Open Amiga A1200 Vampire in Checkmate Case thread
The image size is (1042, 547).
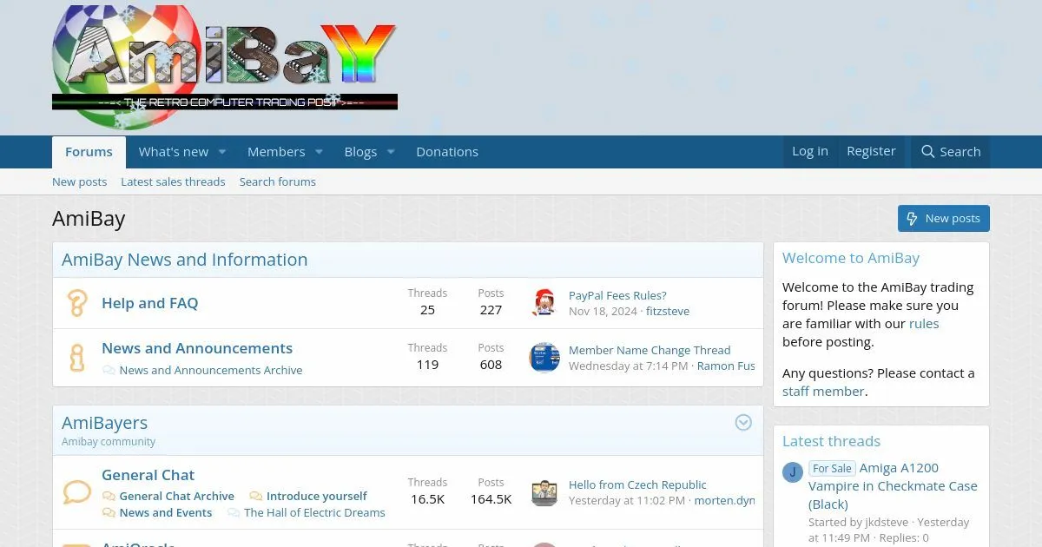[x=893, y=486]
